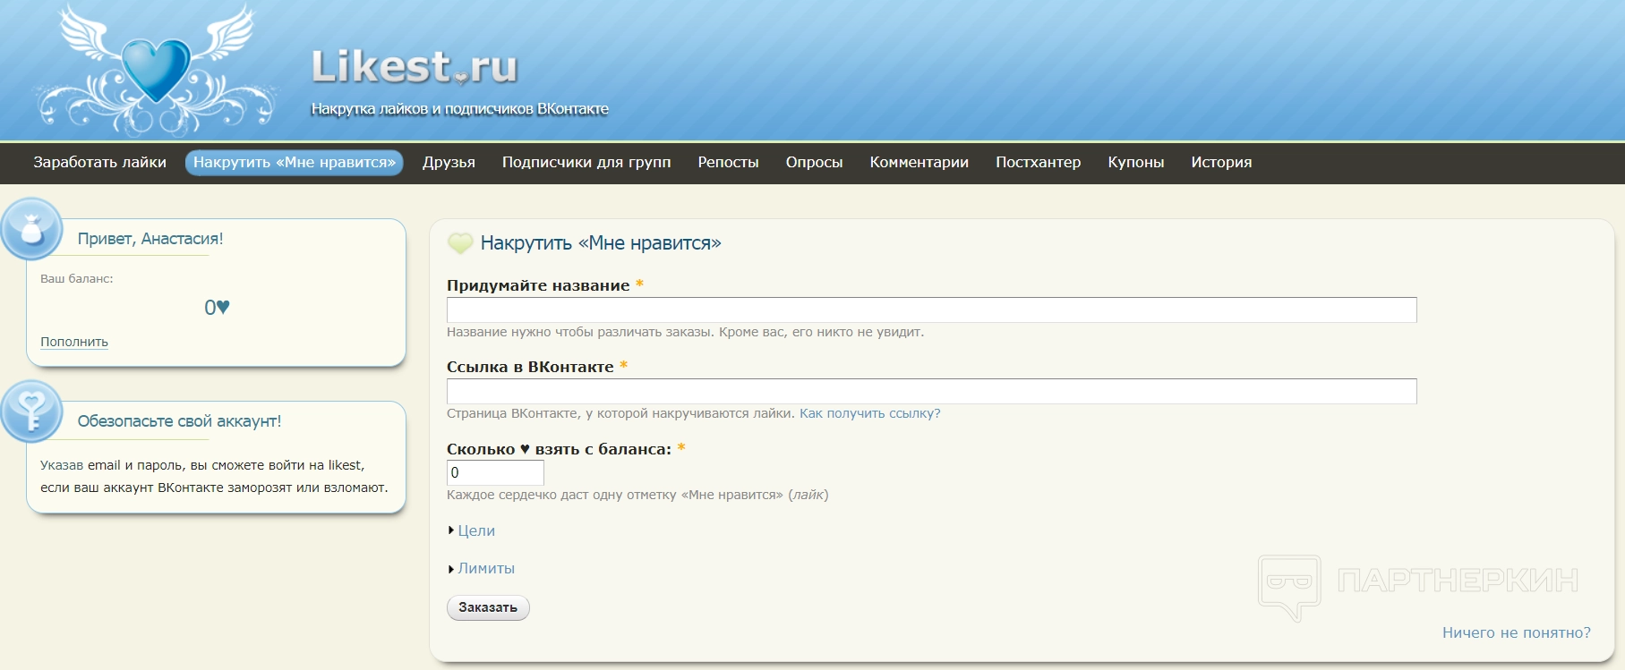This screenshot has width=1625, height=670.
Task: Click the form heading «Накрутить «Мне нравится»»
Action: (x=601, y=243)
